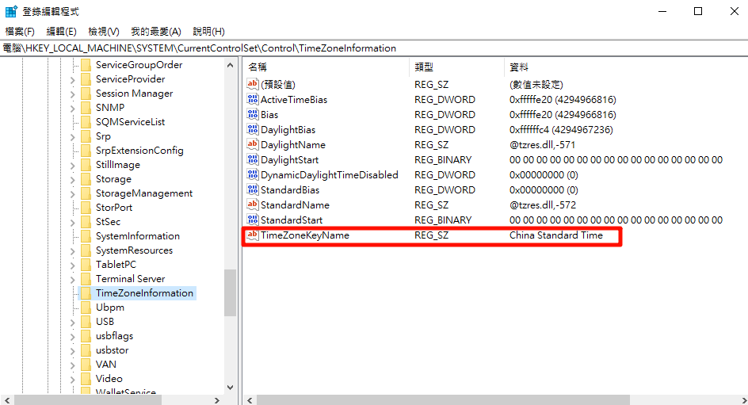748x405 pixels.
Task: Click the TimeZoneInformation folder icon
Action: pyautogui.click(x=86, y=293)
